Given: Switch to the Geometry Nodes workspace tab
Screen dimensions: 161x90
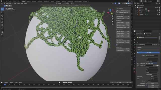Looking at the screenshot, I should click(x=78, y=1).
